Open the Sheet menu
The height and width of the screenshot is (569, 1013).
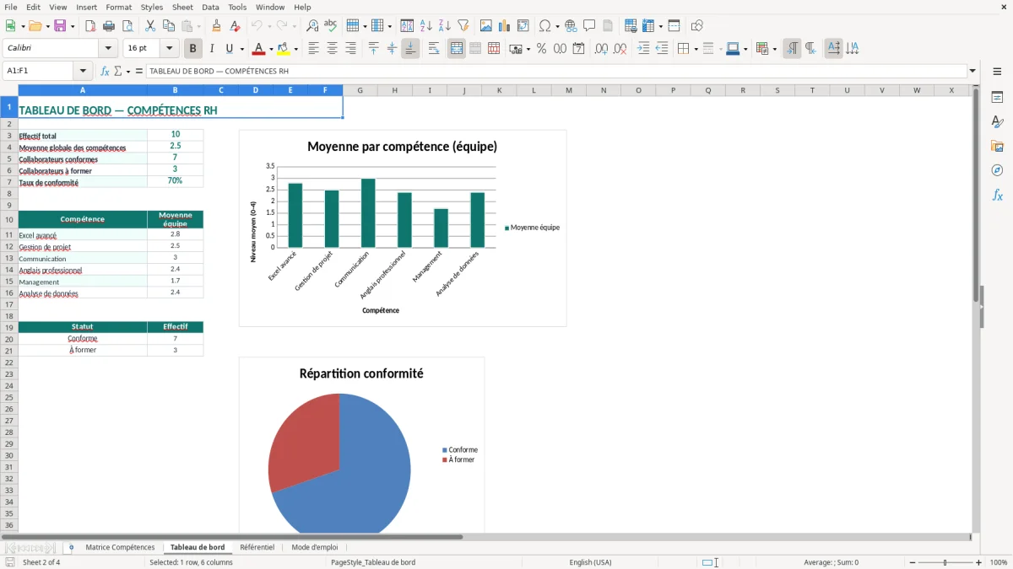tap(182, 7)
